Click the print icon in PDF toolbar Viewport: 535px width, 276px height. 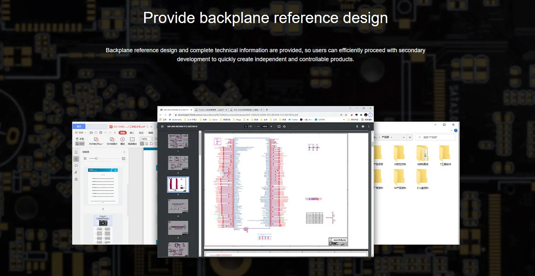coord(363,127)
